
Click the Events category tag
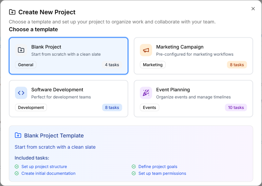pyautogui.click(x=149, y=108)
